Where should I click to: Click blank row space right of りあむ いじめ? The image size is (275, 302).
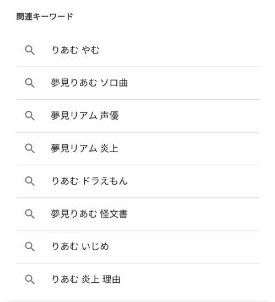coord(184,246)
